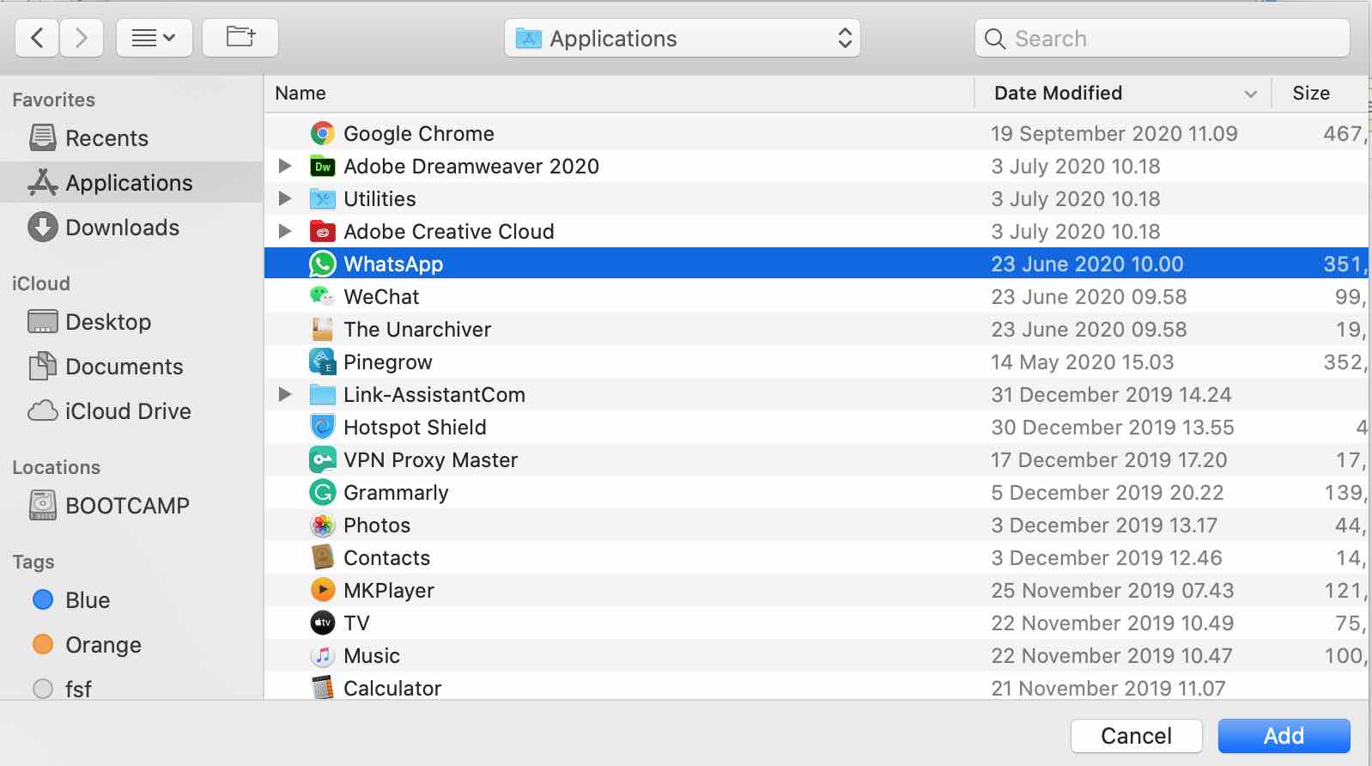This screenshot has width=1372, height=766.
Task: Click the 'WeChat' file name
Action: point(381,297)
